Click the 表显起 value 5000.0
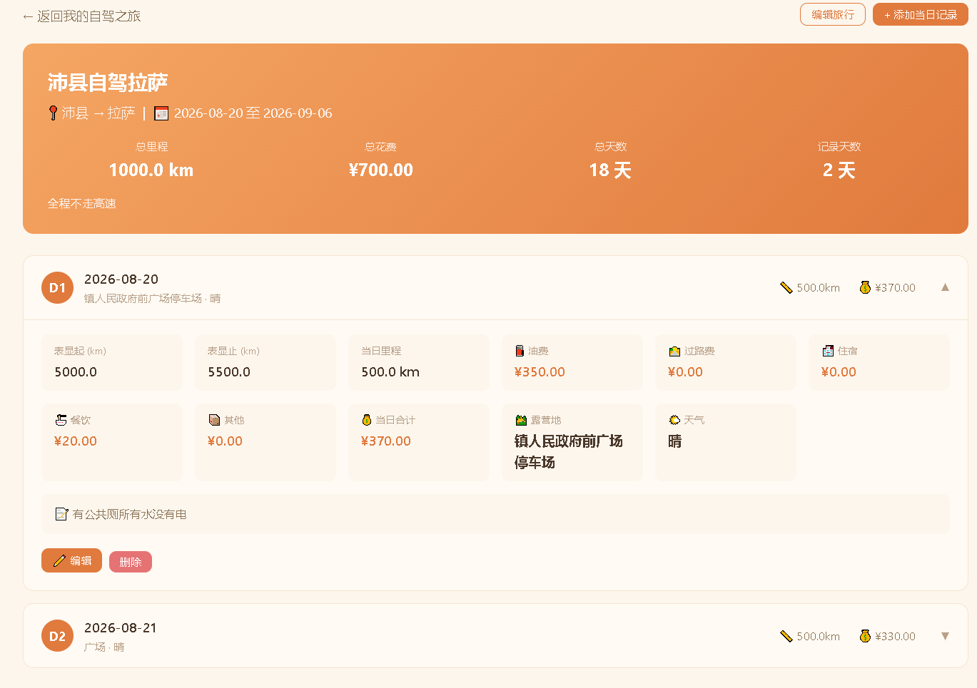This screenshot has height=688, width=977. point(76,371)
